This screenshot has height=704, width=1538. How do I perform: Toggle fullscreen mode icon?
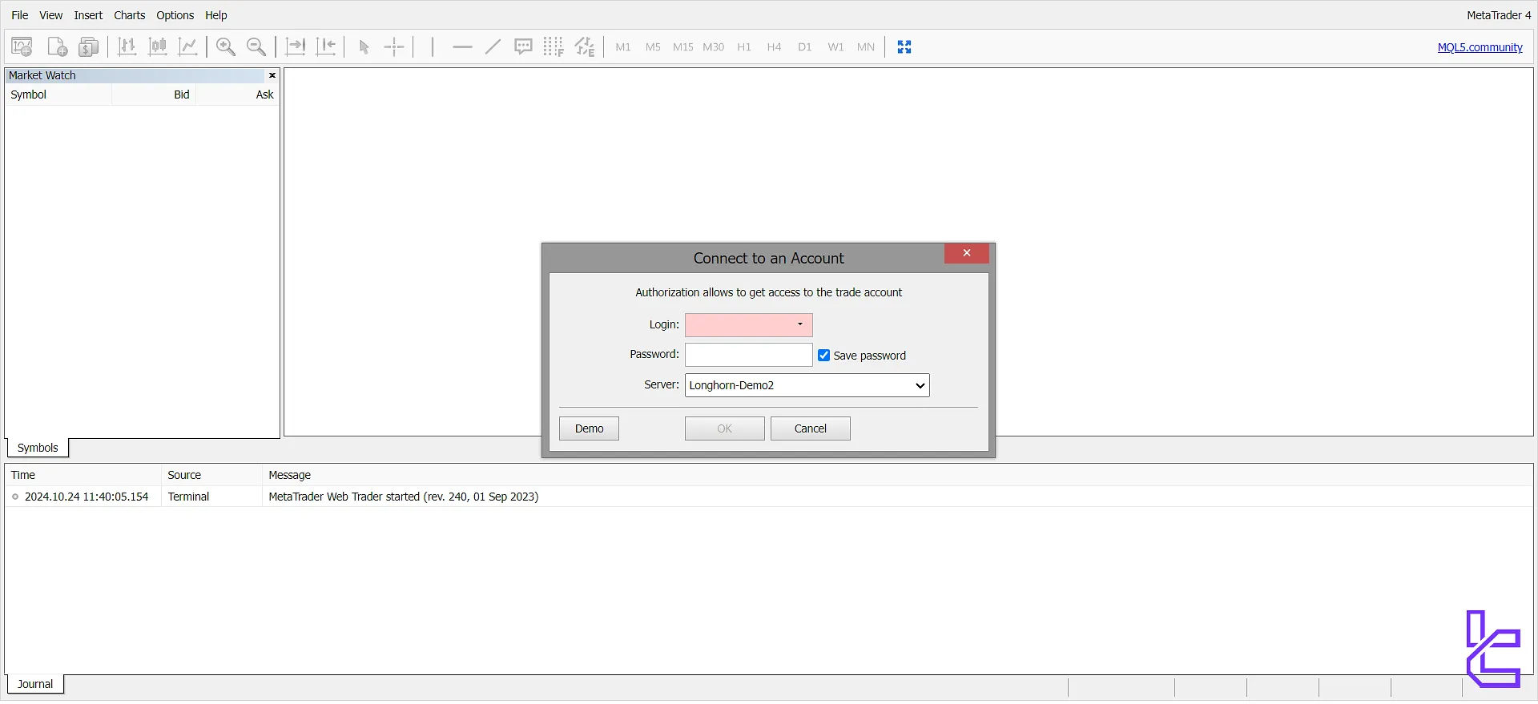(x=904, y=47)
